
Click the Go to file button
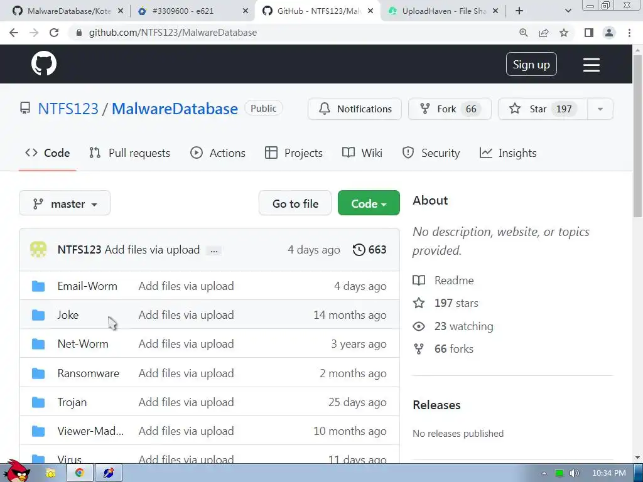click(295, 203)
